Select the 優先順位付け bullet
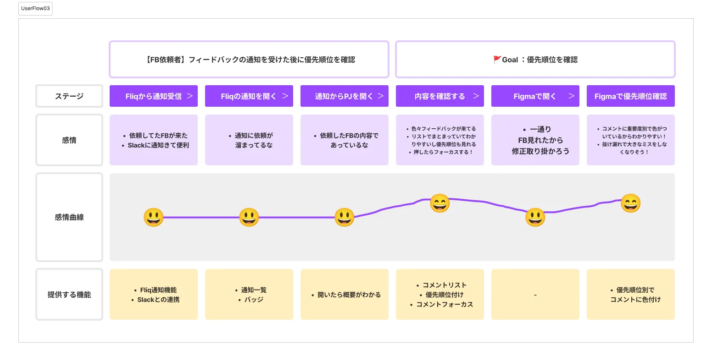The height and width of the screenshot is (361, 712). coord(441,295)
